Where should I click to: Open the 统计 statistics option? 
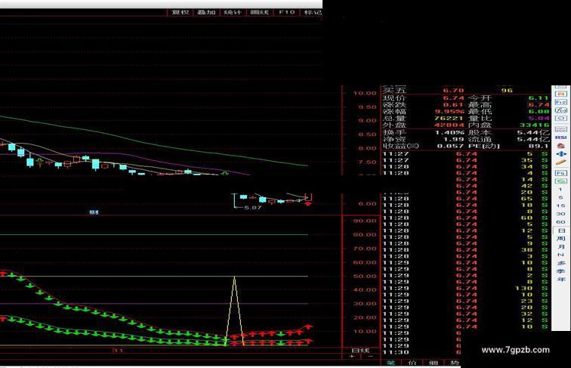click(x=233, y=12)
